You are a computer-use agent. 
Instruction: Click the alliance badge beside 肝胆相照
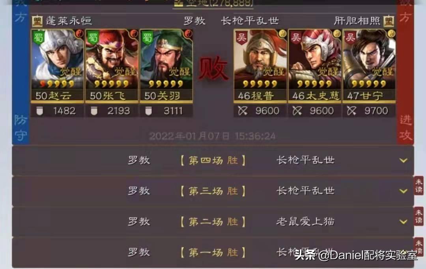389,21
